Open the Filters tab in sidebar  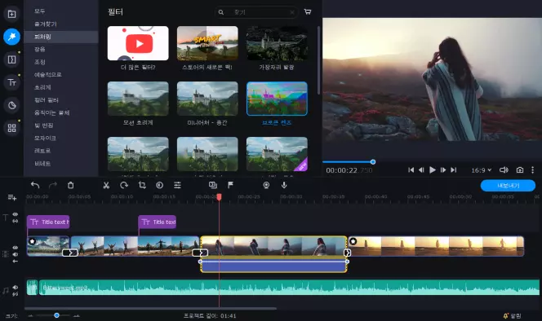(x=11, y=37)
